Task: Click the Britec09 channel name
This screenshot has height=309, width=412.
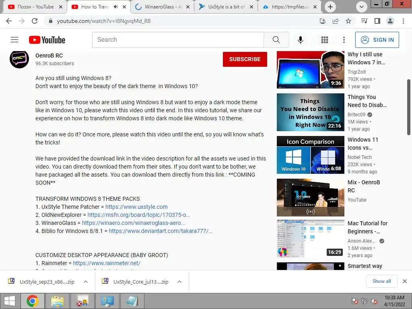Action: (356, 115)
